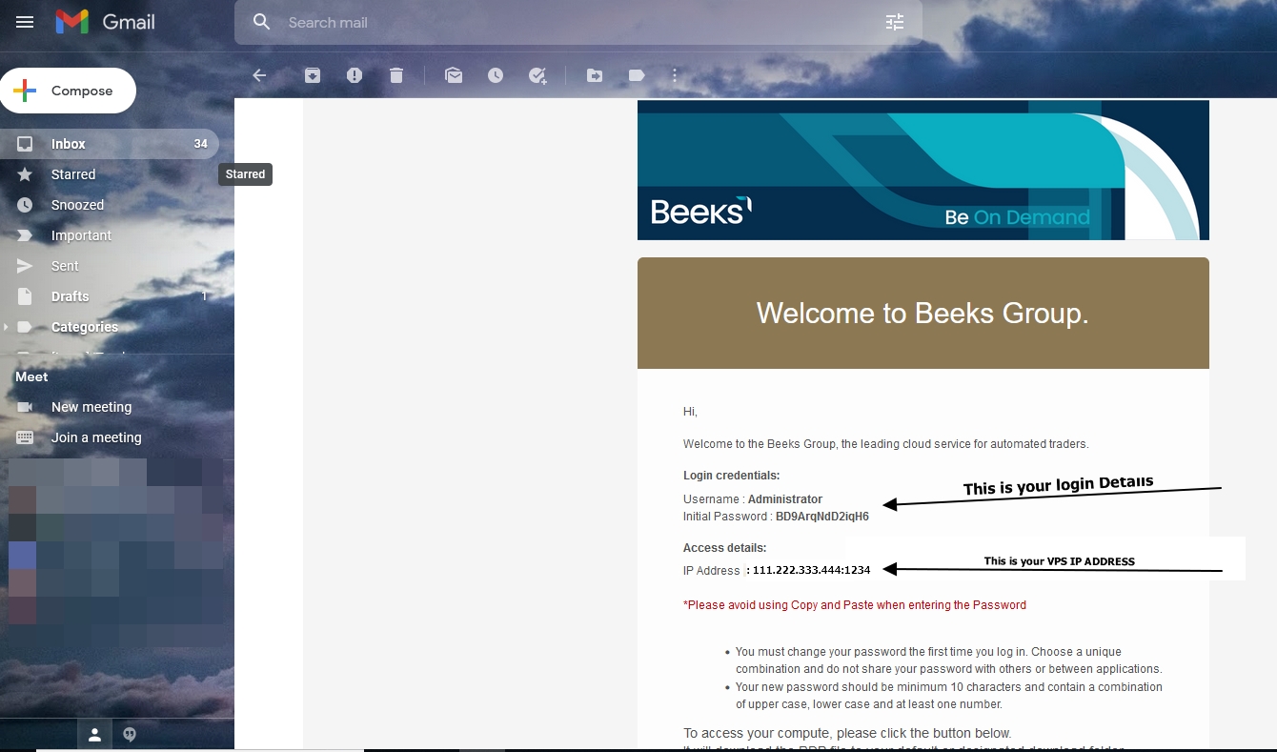Open Hangouts conversations bubble icon
Image resolution: width=1277 pixels, height=752 pixels.
click(130, 735)
